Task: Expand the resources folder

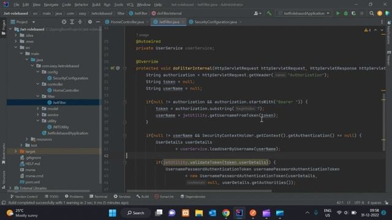Action: [27, 139]
